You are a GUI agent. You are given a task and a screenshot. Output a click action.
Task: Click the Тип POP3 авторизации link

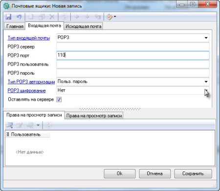(31, 82)
